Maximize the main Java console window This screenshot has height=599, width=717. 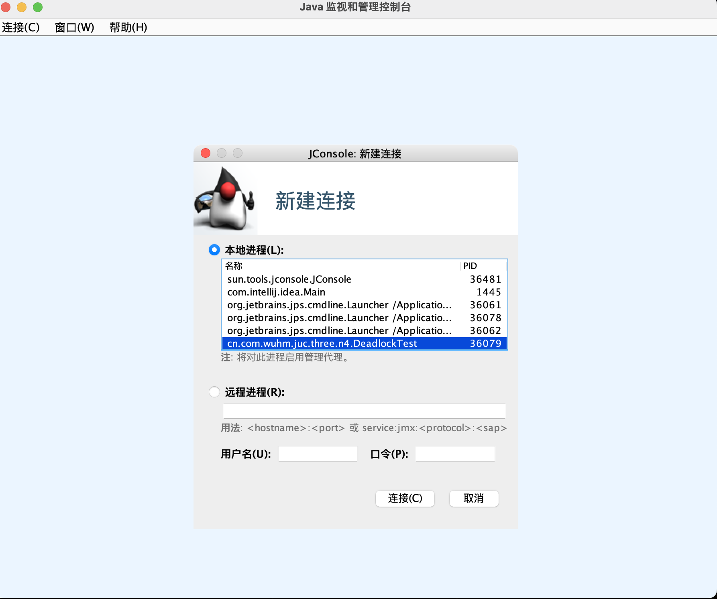coord(38,7)
